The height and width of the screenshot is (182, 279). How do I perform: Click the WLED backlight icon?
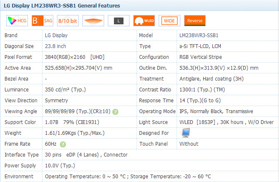[x=144, y=21]
